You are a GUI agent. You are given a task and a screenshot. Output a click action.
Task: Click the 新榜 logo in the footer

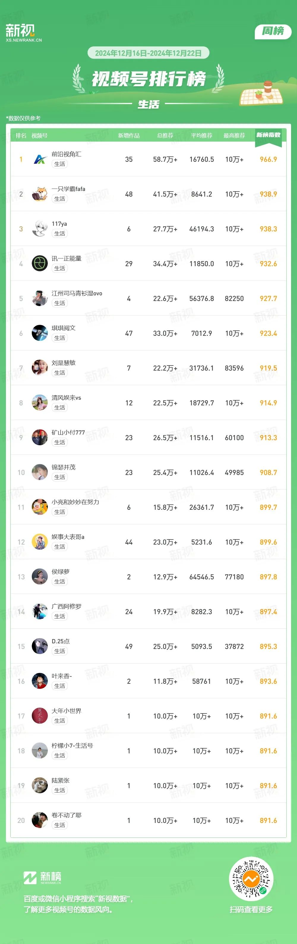pyautogui.click(x=42, y=877)
